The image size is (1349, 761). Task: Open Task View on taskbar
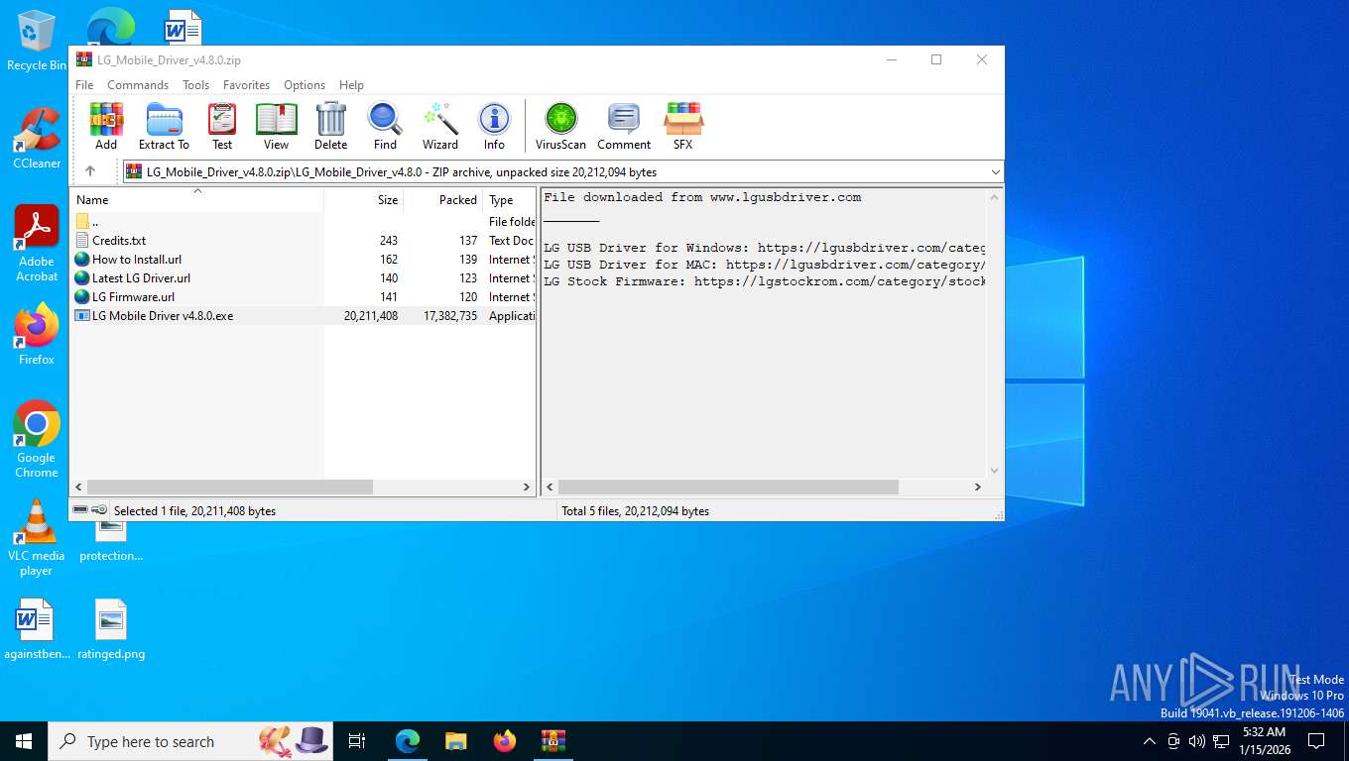click(x=357, y=741)
